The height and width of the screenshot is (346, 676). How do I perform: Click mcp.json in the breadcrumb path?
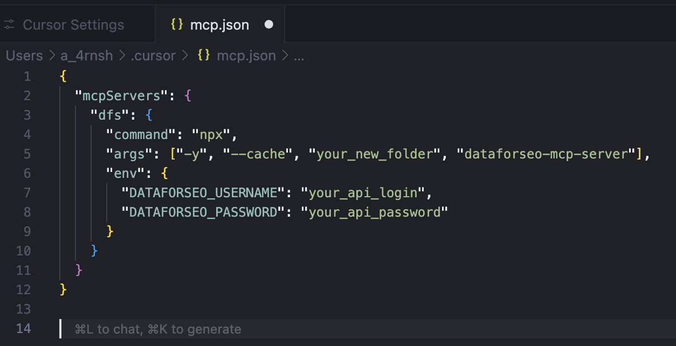246,56
